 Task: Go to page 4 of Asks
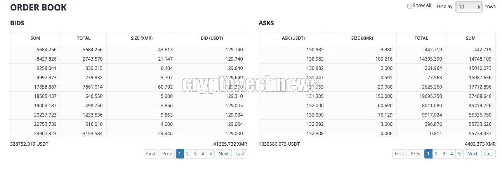(451, 154)
